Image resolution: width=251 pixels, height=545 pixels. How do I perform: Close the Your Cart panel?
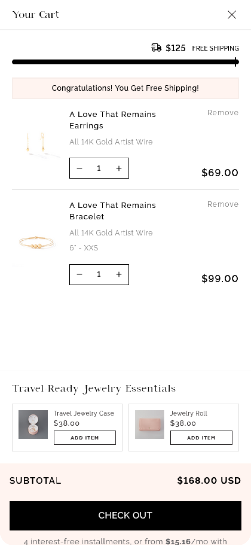point(232,15)
